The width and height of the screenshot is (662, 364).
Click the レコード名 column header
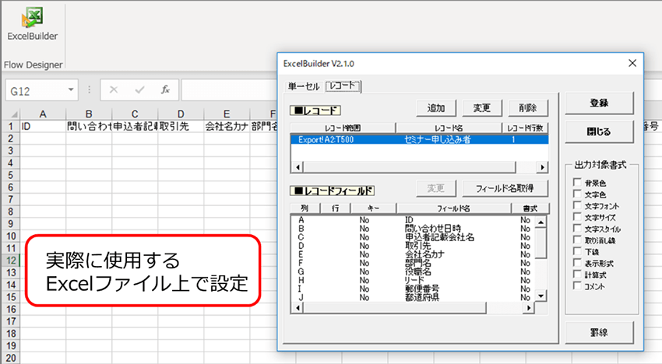(449, 128)
